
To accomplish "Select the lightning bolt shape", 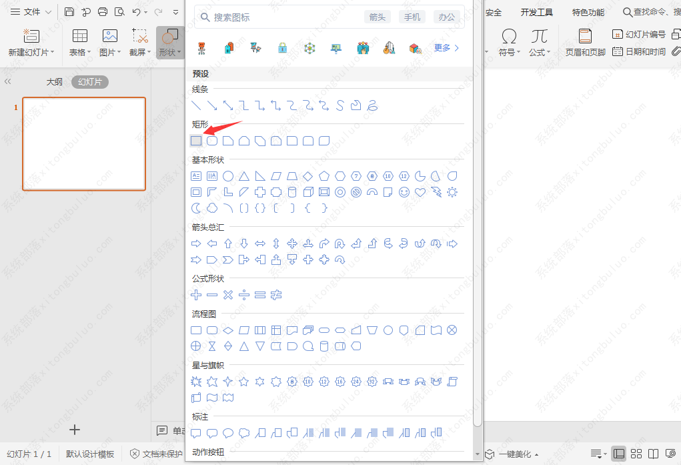I will pos(436,192).
